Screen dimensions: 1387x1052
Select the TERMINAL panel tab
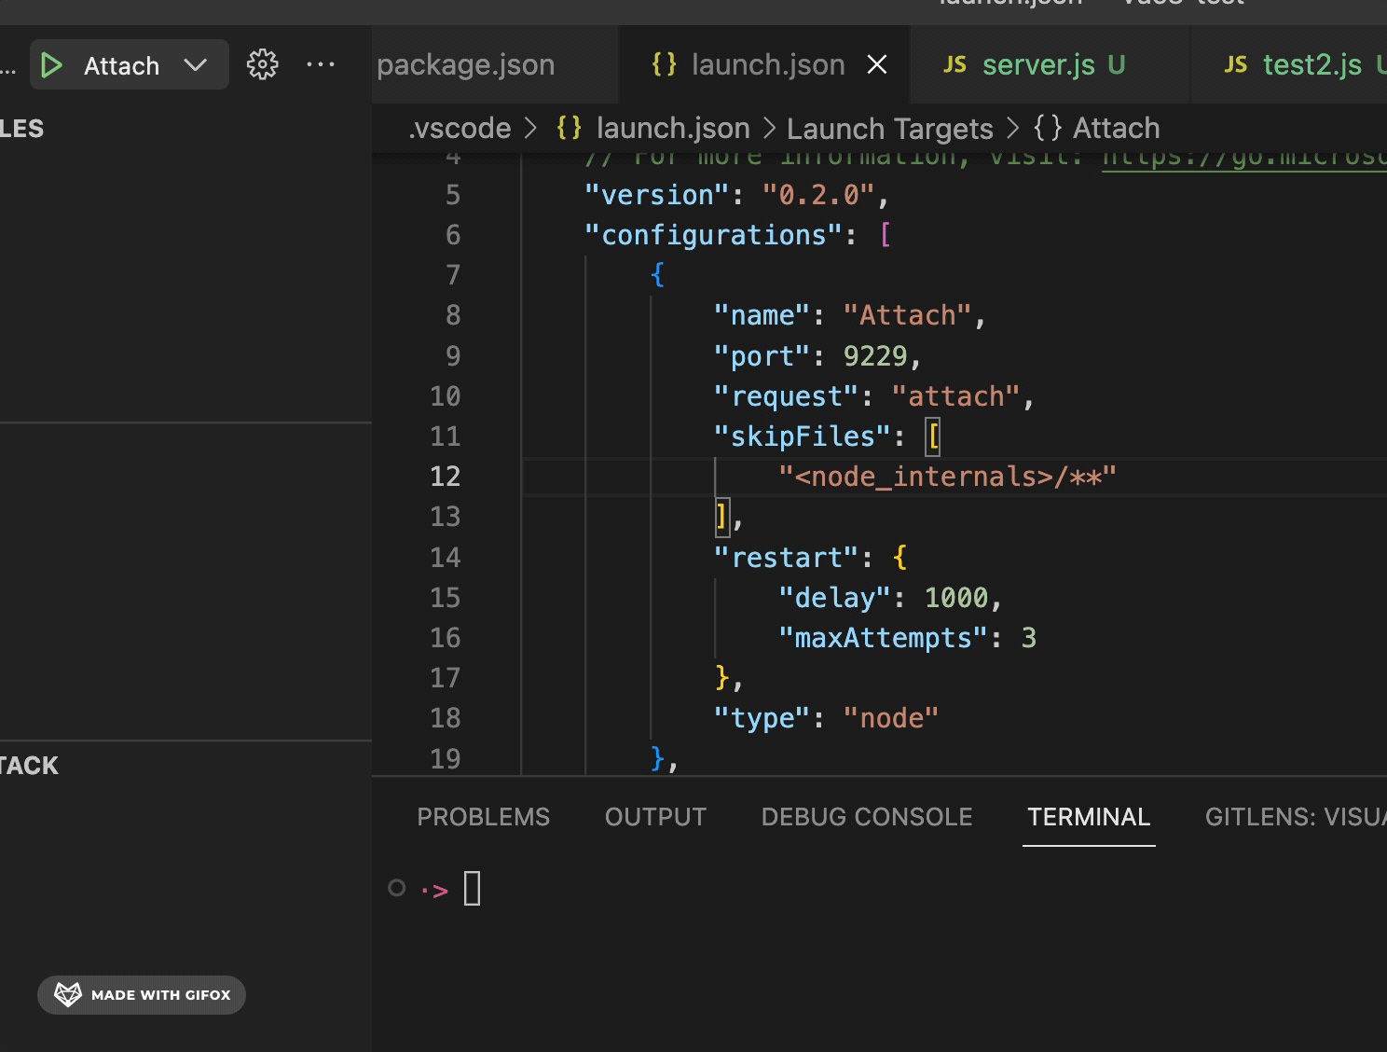[1088, 817]
